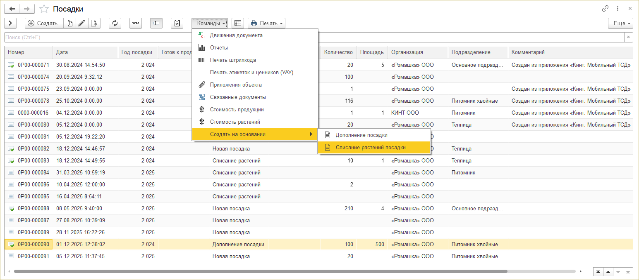Toggle the highlighted input-field mode button in toolbar

[156, 23]
